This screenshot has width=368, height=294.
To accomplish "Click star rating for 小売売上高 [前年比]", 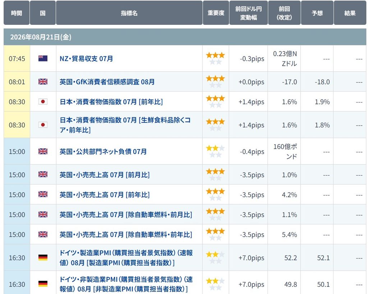I will click(216, 195).
